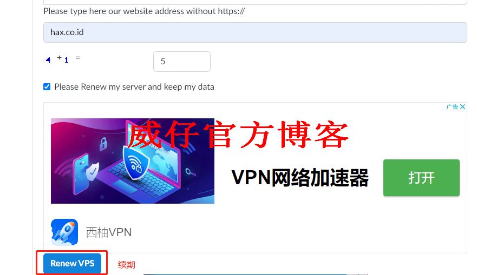Click the red 续期 label beside Renew VPS
477x275 pixels.
tap(127, 265)
